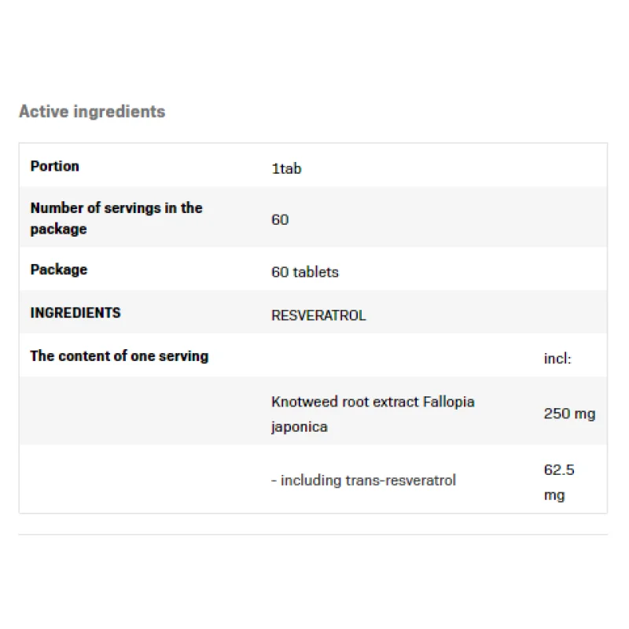The height and width of the screenshot is (629, 629).
Task: Click the incl: column text
Action: pos(557,359)
